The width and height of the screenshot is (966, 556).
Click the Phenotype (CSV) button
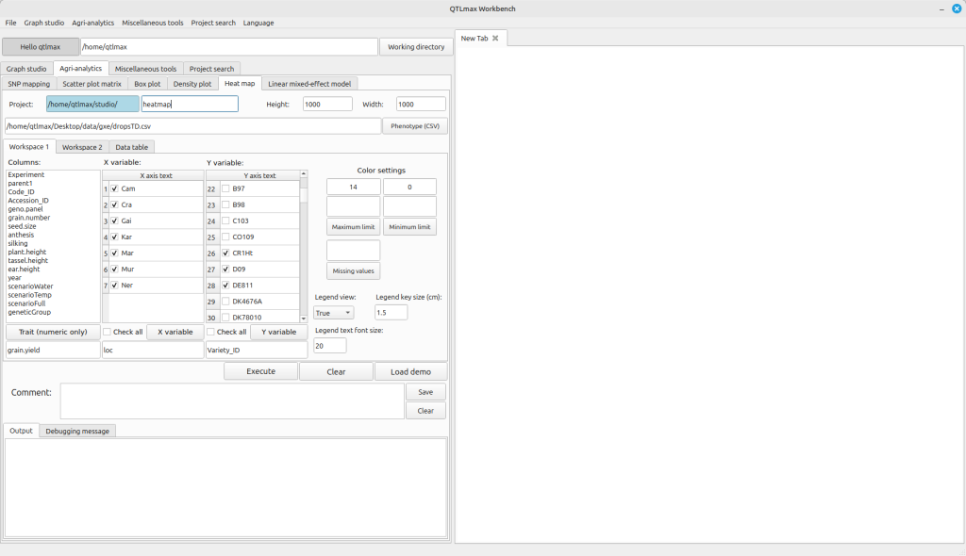414,126
